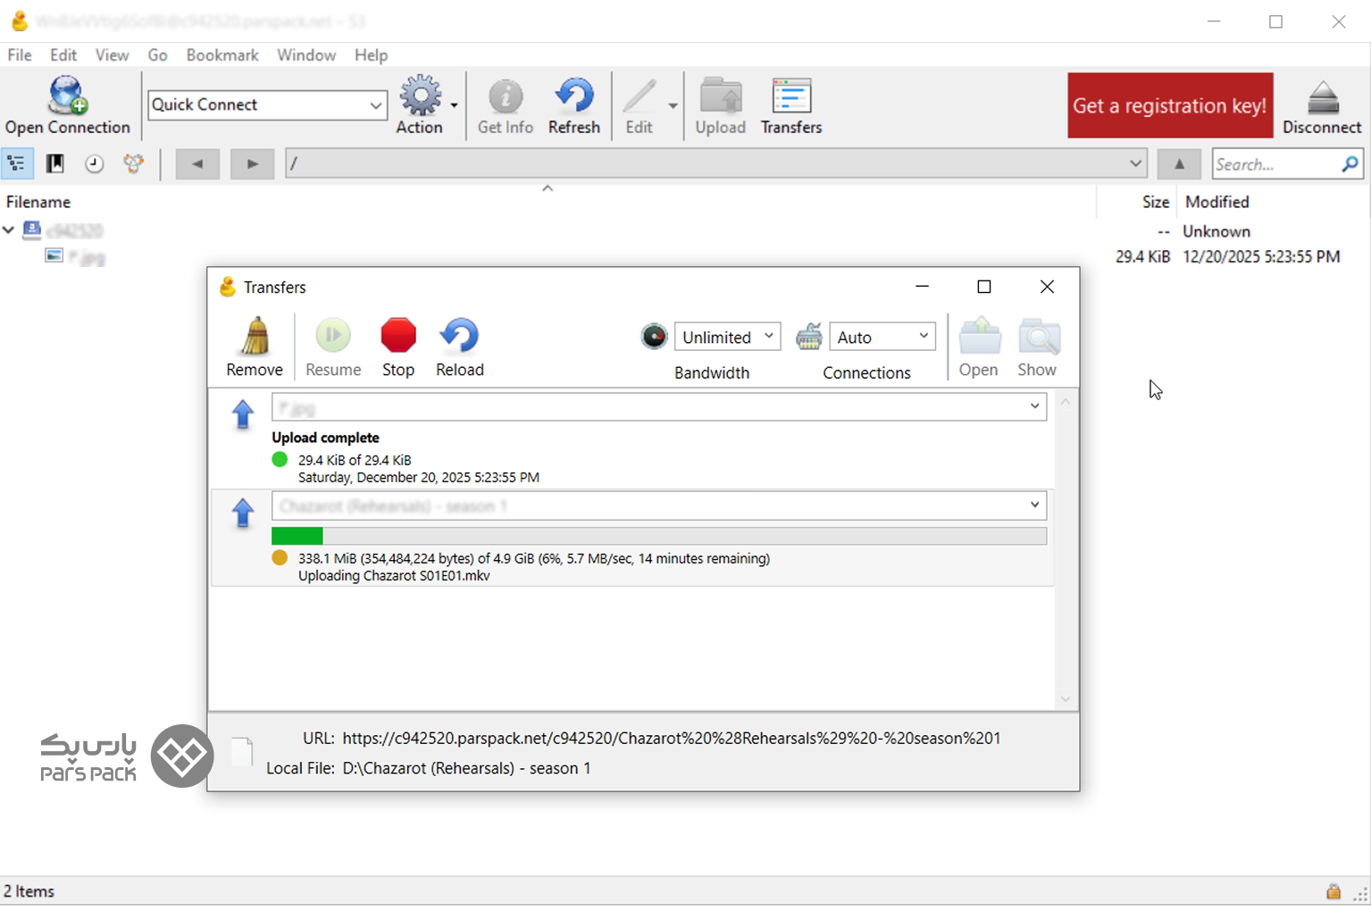Screen dimensions: 1371x919
Task: Open the Transfers window from the toolbar
Action: click(x=790, y=96)
